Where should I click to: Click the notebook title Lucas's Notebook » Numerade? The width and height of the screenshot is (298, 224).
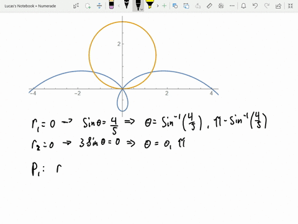(x=30, y=6)
